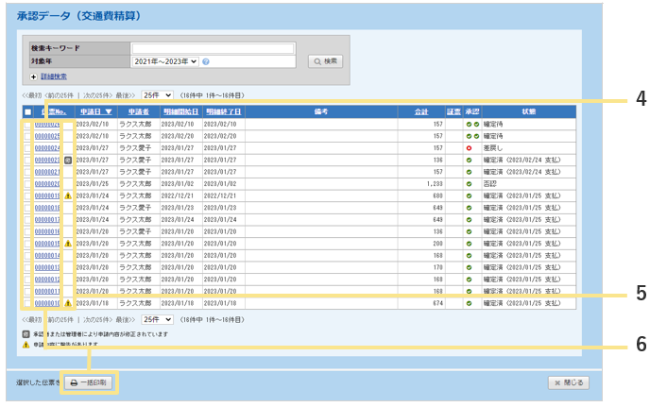This screenshot has height=407, width=667.
Task: Click the green approval icon in the 否認 row
Action: coord(469,183)
